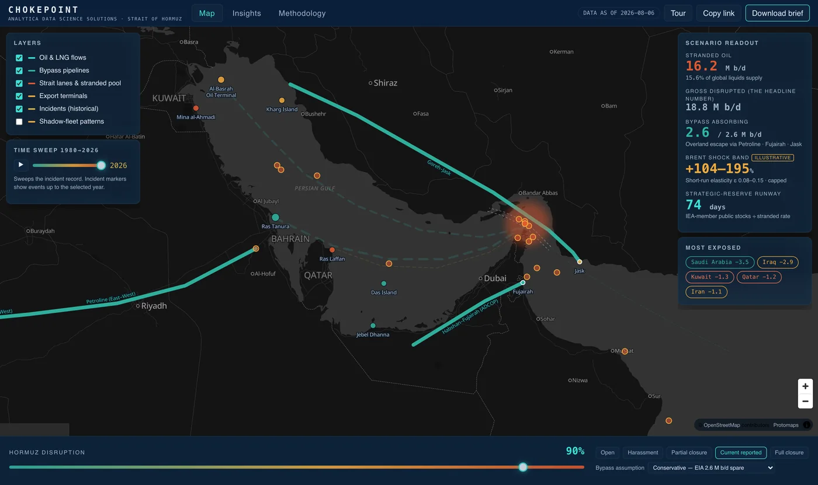818x485 pixels.
Task: Select the Kuwait −1.3 exposure chip
Action: coord(710,277)
